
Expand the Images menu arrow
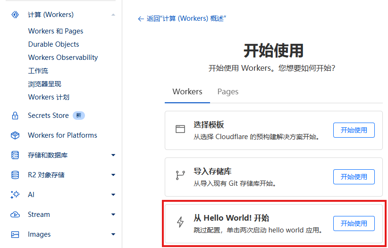(113, 234)
